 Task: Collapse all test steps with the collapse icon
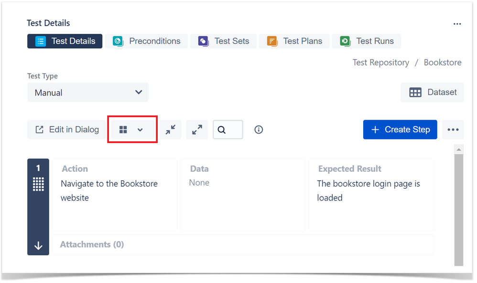171,129
